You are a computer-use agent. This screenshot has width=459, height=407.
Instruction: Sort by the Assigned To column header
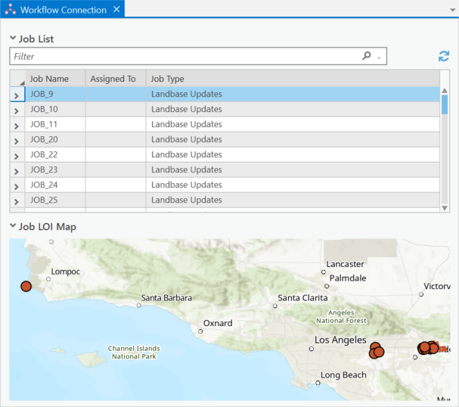click(x=113, y=79)
